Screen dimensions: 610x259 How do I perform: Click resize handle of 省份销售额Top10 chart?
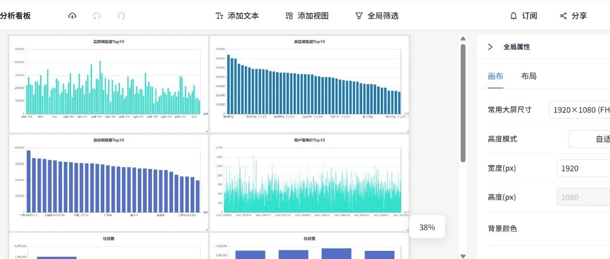point(206,229)
